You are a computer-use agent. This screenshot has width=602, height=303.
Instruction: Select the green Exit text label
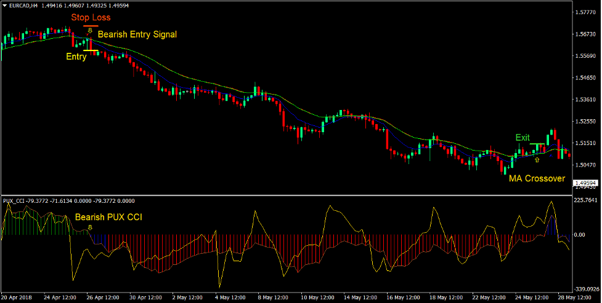click(523, 137)
